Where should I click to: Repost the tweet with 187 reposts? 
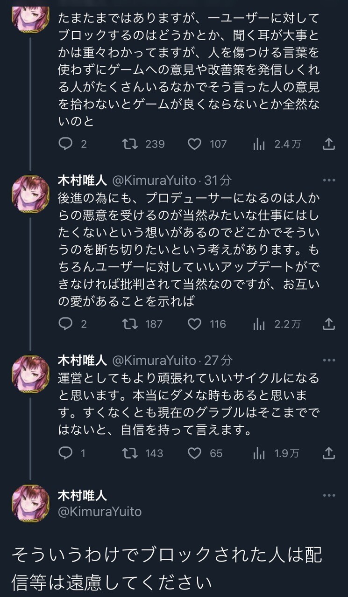pyautogui.click(x=129, y=324)
